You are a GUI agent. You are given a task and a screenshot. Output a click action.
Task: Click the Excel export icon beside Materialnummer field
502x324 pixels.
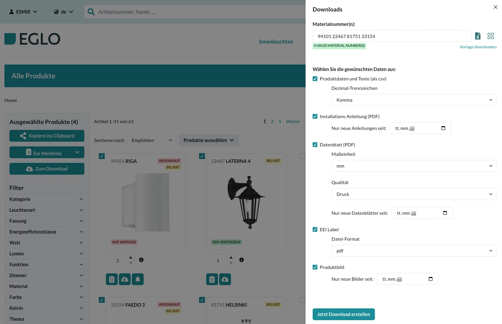478,36
